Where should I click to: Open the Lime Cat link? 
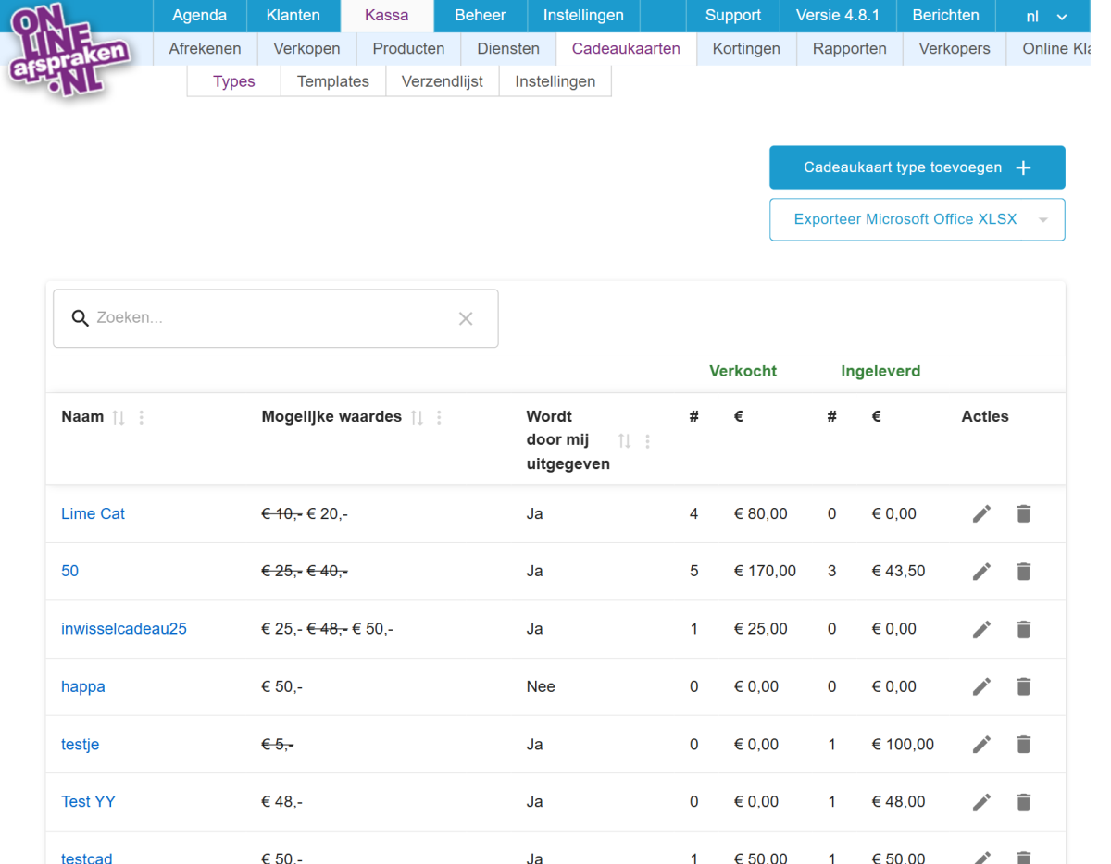point(93,513)
